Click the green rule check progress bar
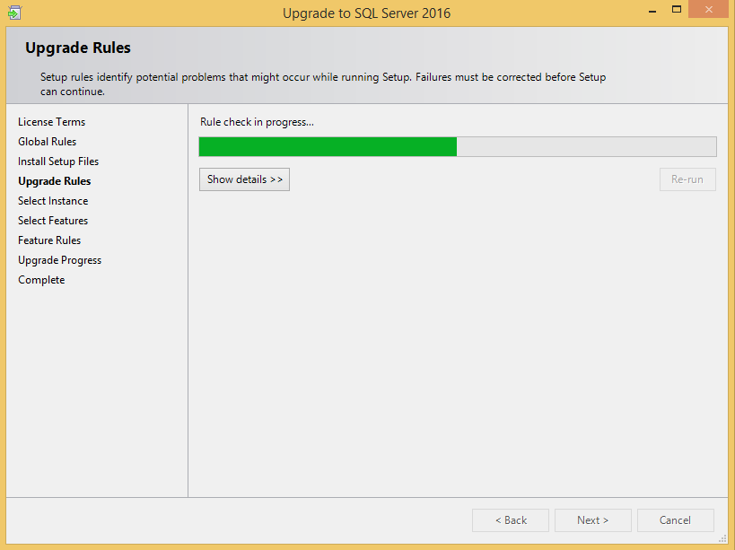 point(458,146)
